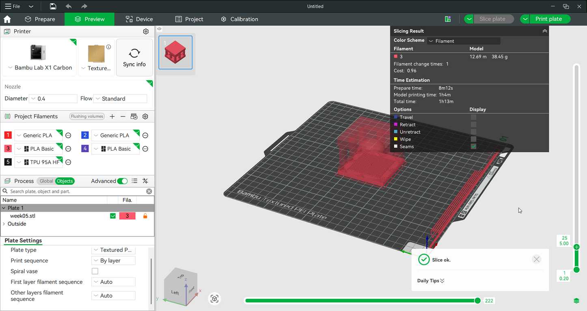
Task: Click the info icon on the plate card
Action: 108,47
